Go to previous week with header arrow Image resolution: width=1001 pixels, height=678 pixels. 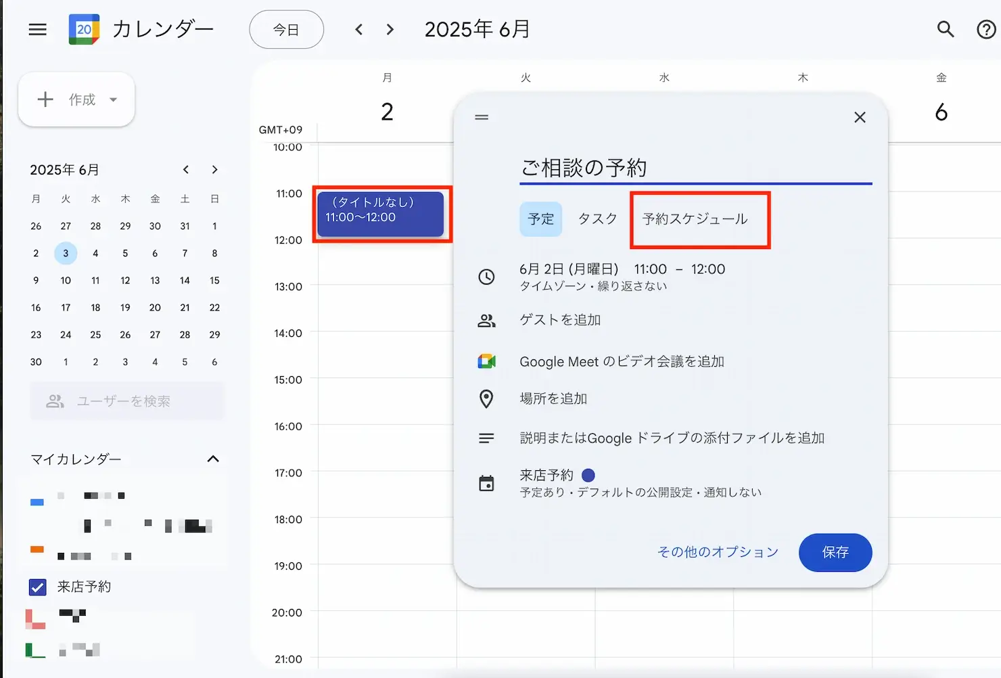pos(359,29)
